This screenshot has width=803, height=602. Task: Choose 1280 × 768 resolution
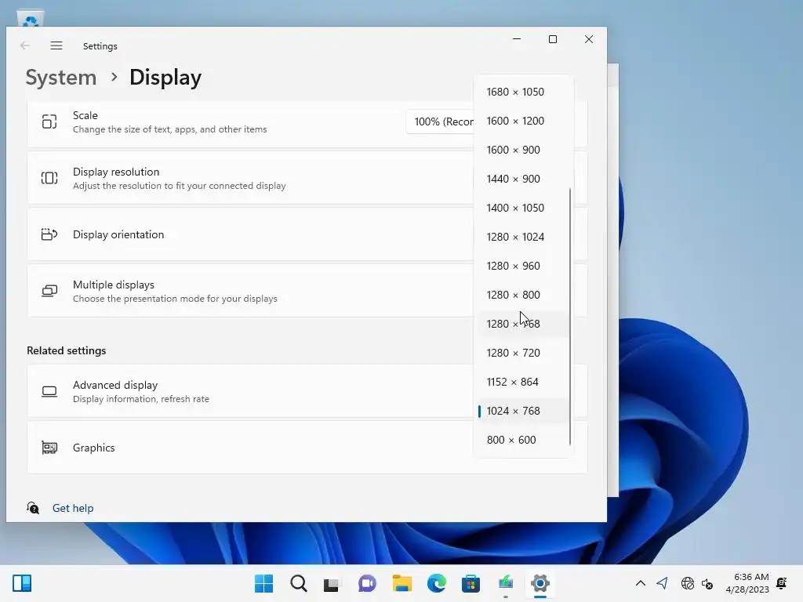[x=522, y=324]
